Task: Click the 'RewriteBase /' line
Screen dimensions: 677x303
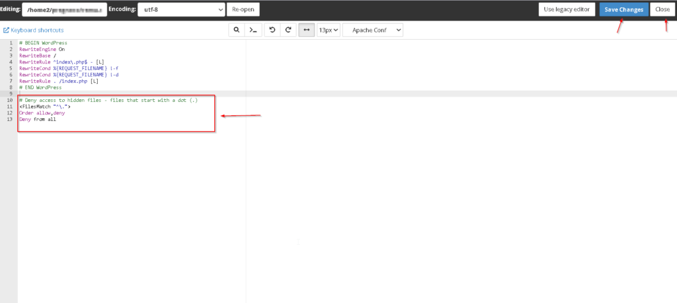Action: (38, 56)
